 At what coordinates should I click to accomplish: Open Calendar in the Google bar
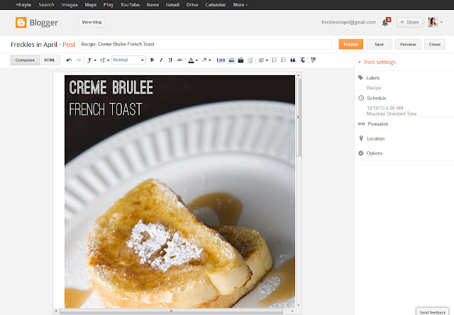pos(216,5)
